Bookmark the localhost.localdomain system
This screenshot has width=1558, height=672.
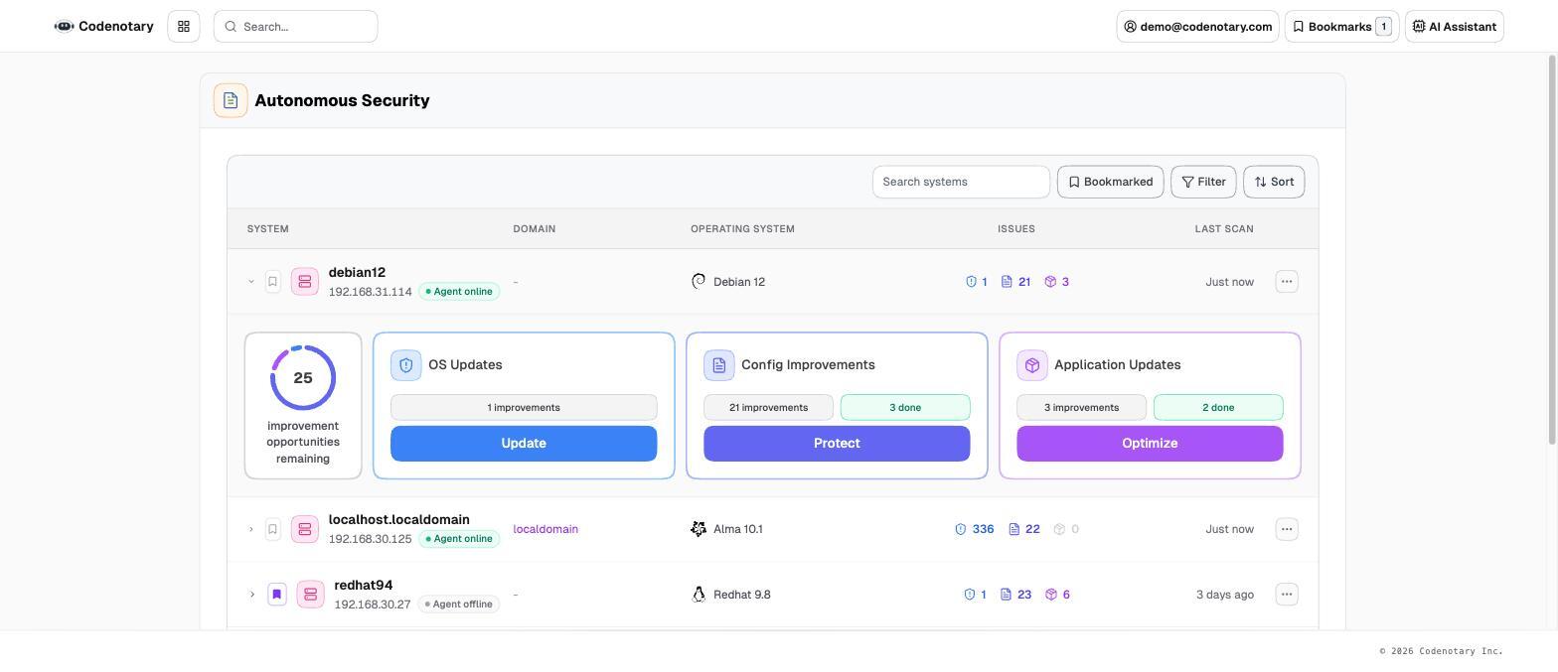(272, 529)
